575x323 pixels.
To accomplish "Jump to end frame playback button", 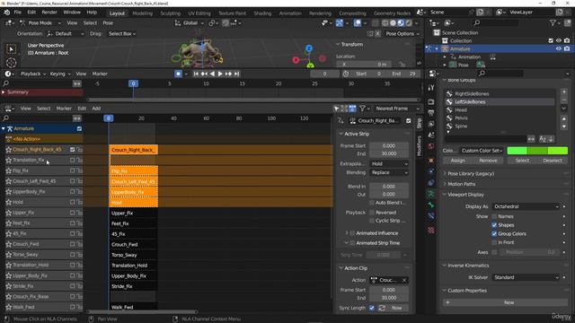I will tap(236, 74).
